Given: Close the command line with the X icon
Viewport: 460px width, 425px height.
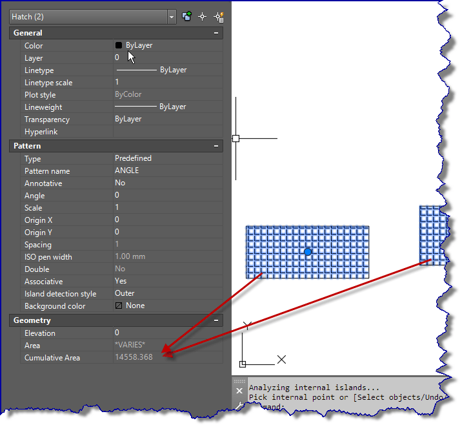Looking at the screenshot, I should 239,391.
